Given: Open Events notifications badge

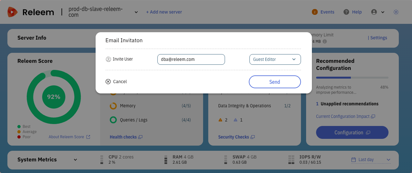Looking at the screenshot, I should (314, 12).
